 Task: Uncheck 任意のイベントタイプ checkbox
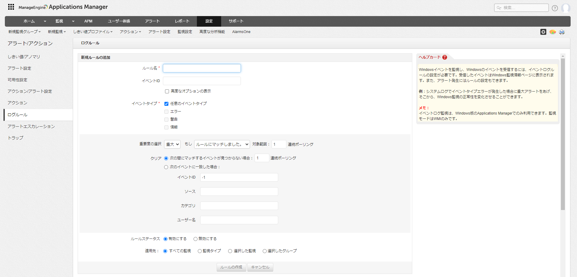tap(166, 104)
